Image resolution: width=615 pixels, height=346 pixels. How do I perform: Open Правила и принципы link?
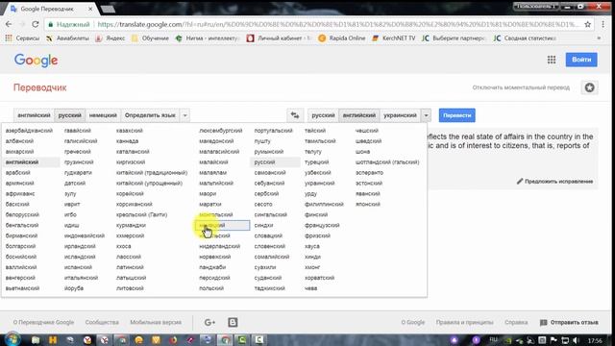[464, 323]
